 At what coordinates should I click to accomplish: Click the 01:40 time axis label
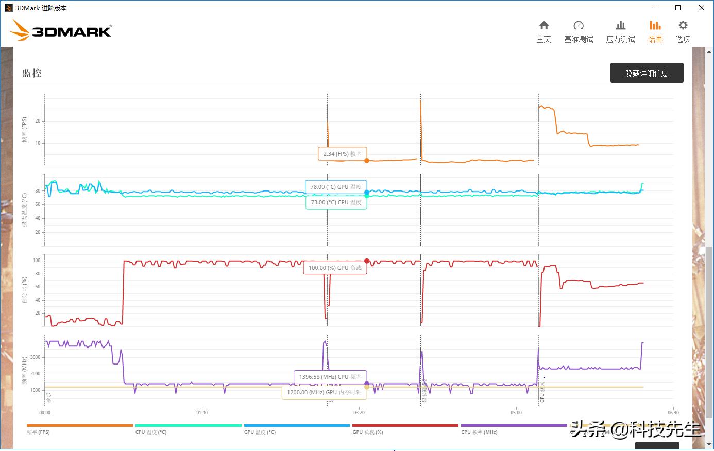click(x=202, y=412)
